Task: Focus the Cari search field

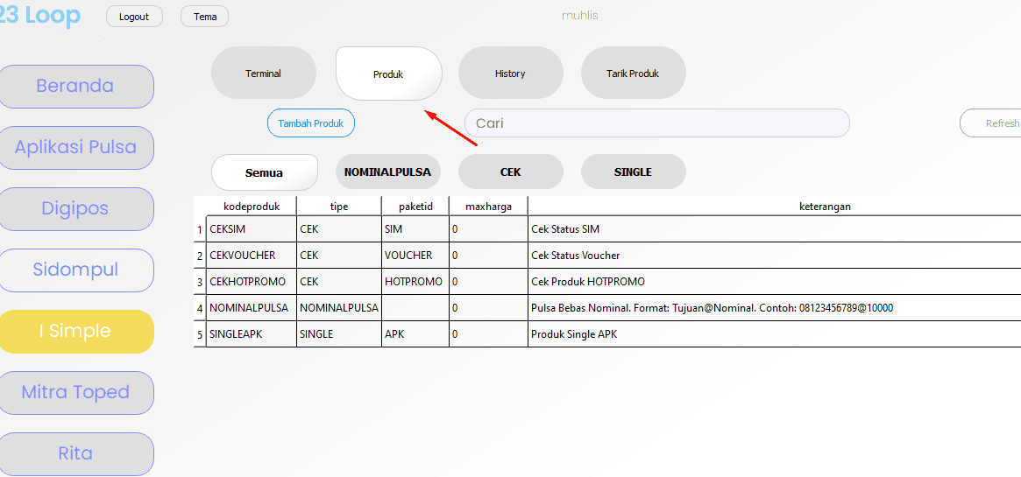Action: click(x=656, y=123)
